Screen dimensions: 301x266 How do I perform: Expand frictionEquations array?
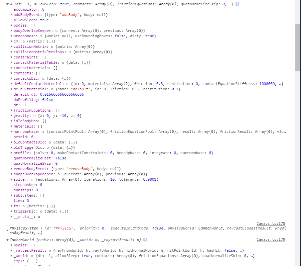pyautogui.click(x=11, y=110)
